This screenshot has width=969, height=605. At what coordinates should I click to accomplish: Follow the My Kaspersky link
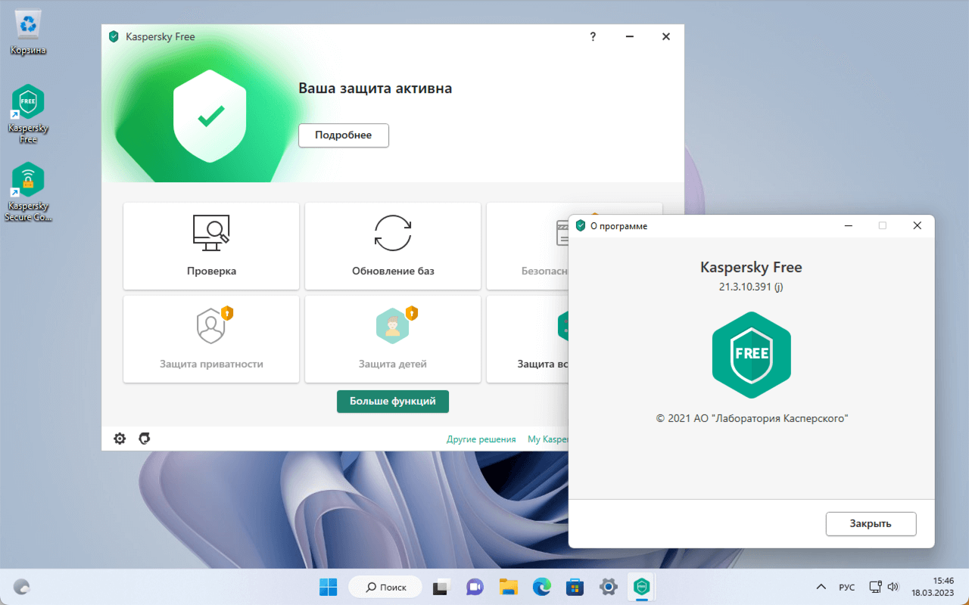(x=548, y=439)
